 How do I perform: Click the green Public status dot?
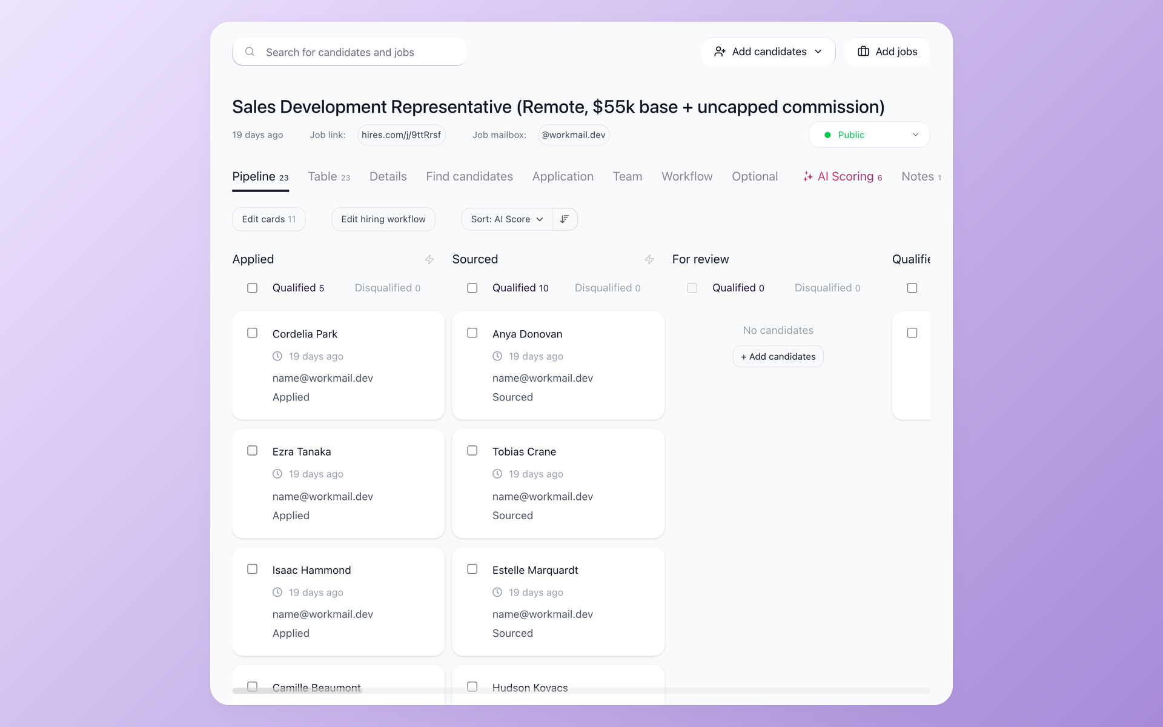tap(827, 135)
